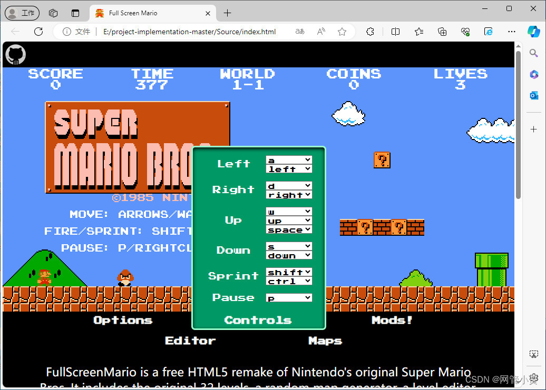
Task: Open Outlook sidebar icon
Action: coord(534,95)
